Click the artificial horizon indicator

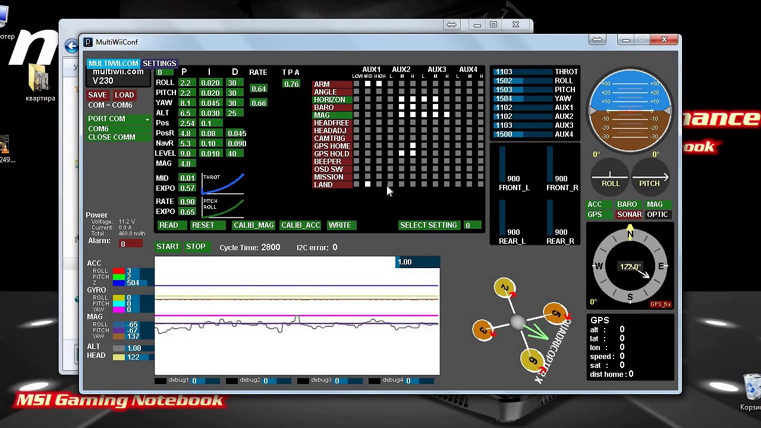pos(630,111)
